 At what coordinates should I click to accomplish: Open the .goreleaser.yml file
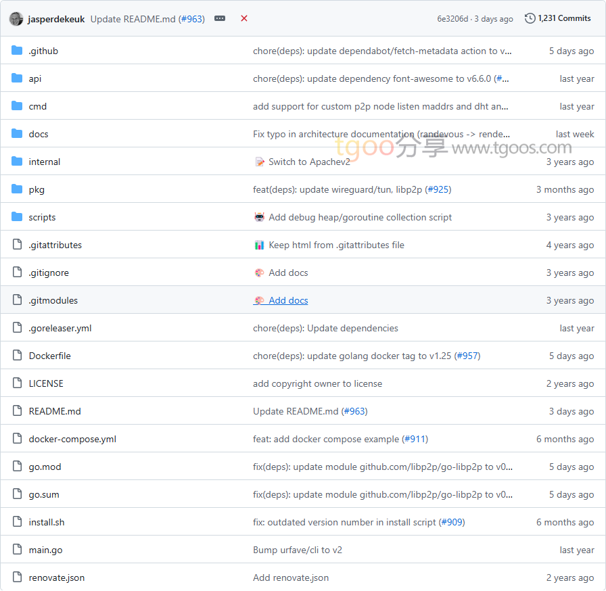[60, 328]
